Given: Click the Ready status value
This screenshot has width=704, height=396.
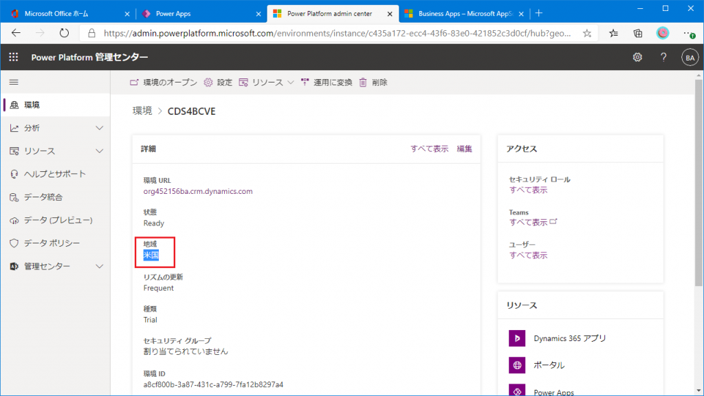Looking at the screenshot, I should 153,223.
